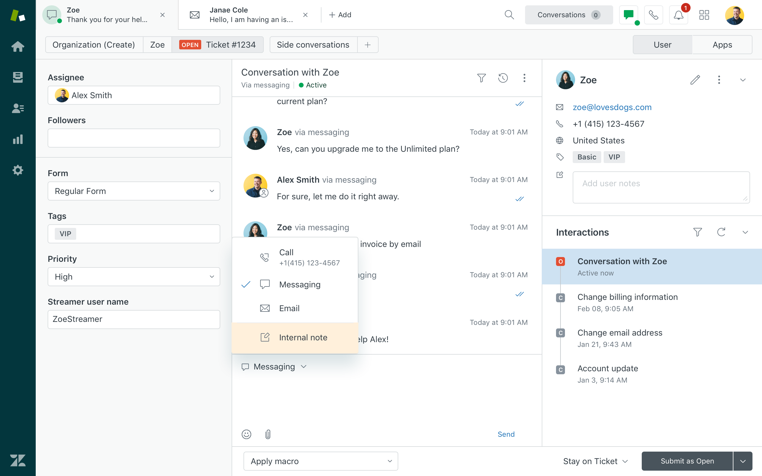Click the phone call icon in dropdown
This screenshot has height=476, width=762.
click(264, 257)
